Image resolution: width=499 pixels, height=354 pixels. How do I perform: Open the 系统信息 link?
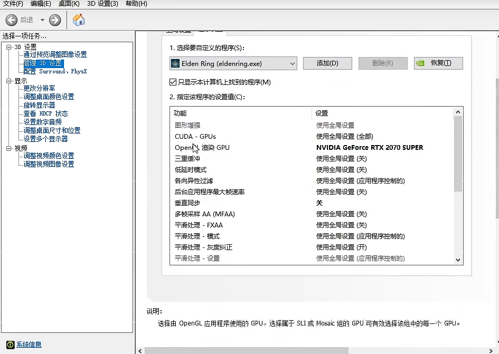29,345
